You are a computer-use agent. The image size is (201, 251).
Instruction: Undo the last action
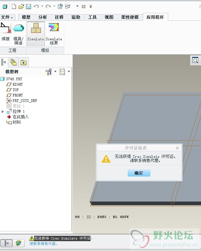[36, 6]
